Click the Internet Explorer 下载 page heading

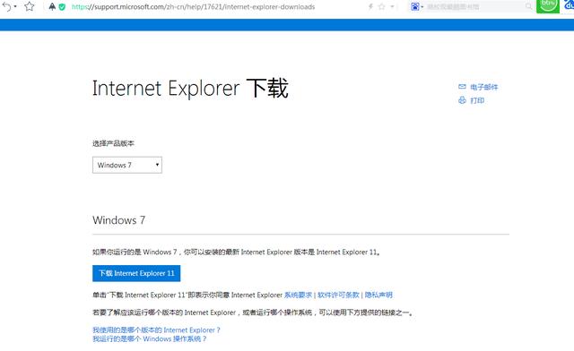[190, 88]
